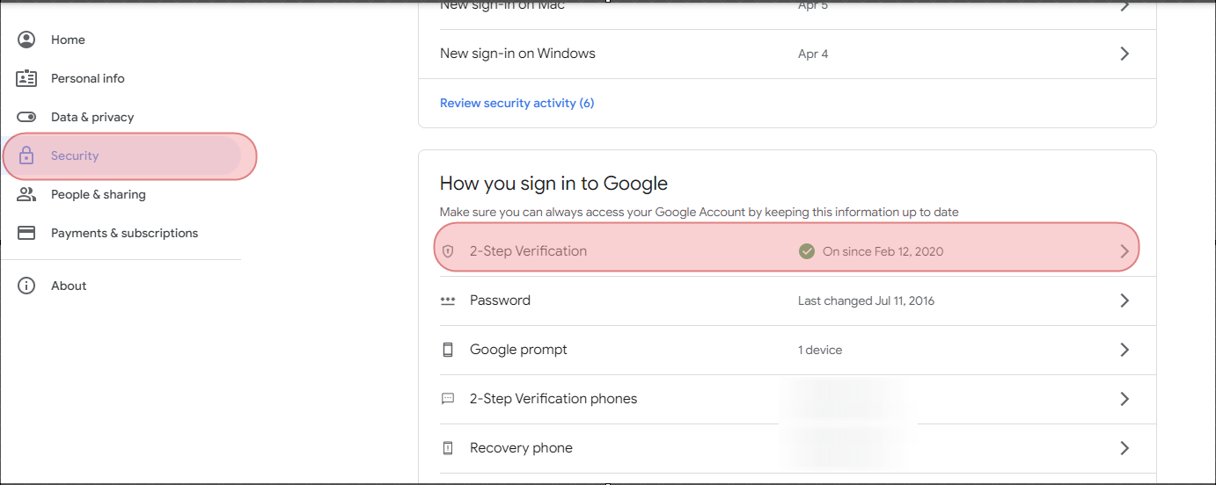Screen dimensions: 1216x485
Task: Click the About info circle icon
Action: point(26,286)
